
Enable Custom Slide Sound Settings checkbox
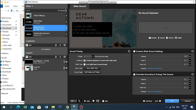(134, 51)
